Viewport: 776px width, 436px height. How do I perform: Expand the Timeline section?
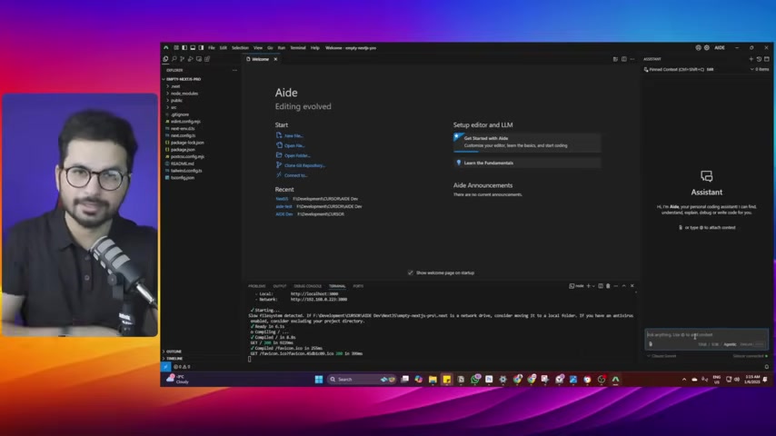pos(174,358)
